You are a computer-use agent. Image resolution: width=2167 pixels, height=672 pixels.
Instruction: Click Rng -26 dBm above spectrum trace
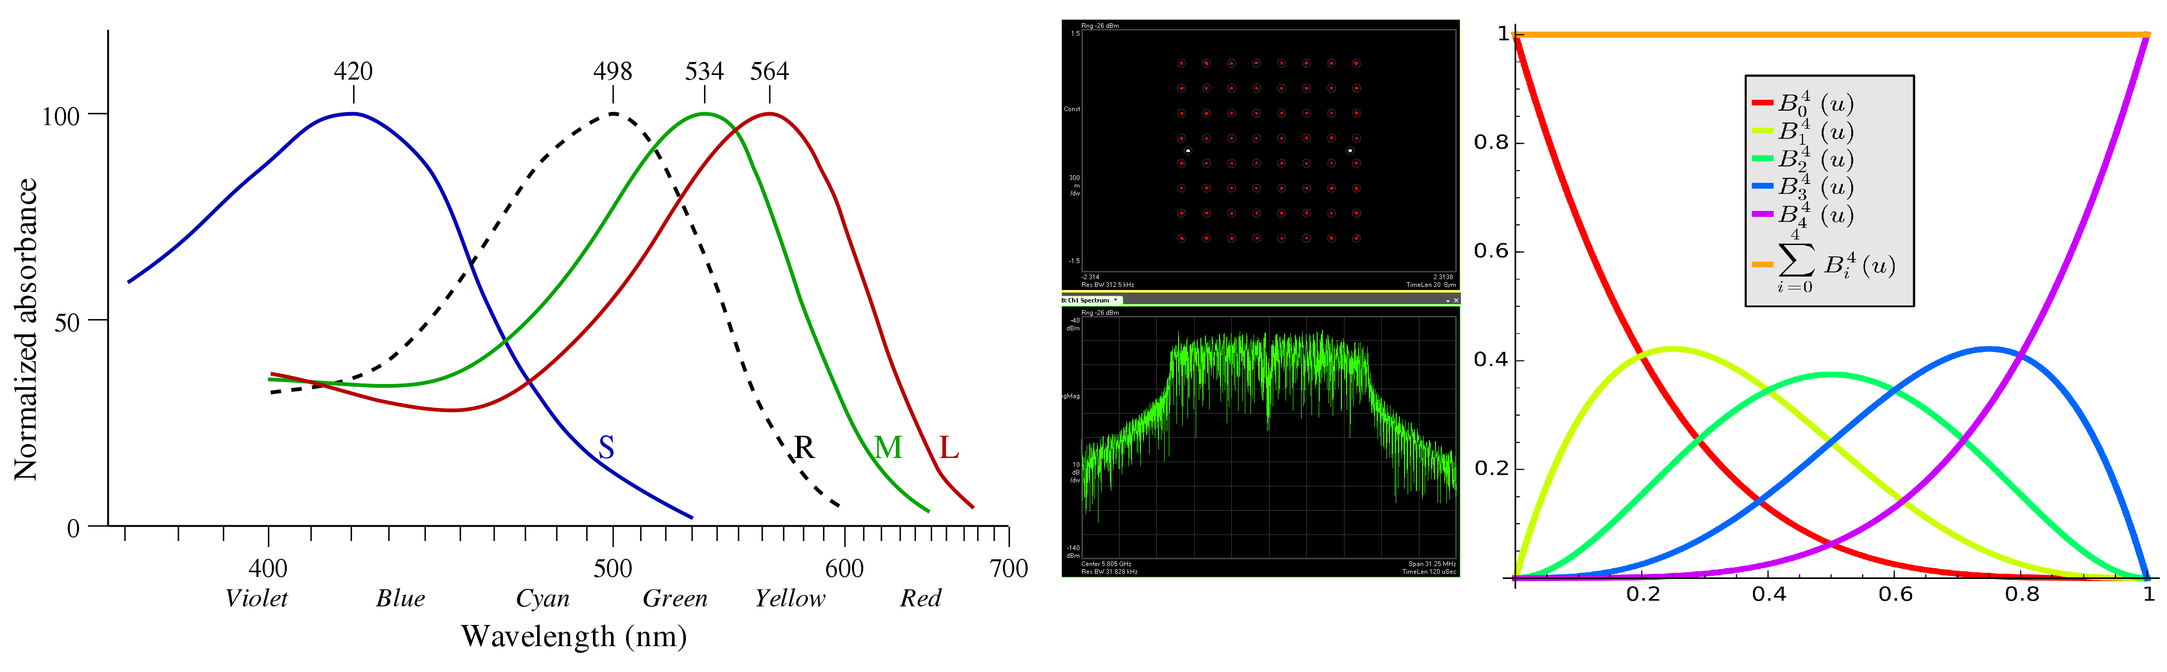click(x=1101, y=313)
